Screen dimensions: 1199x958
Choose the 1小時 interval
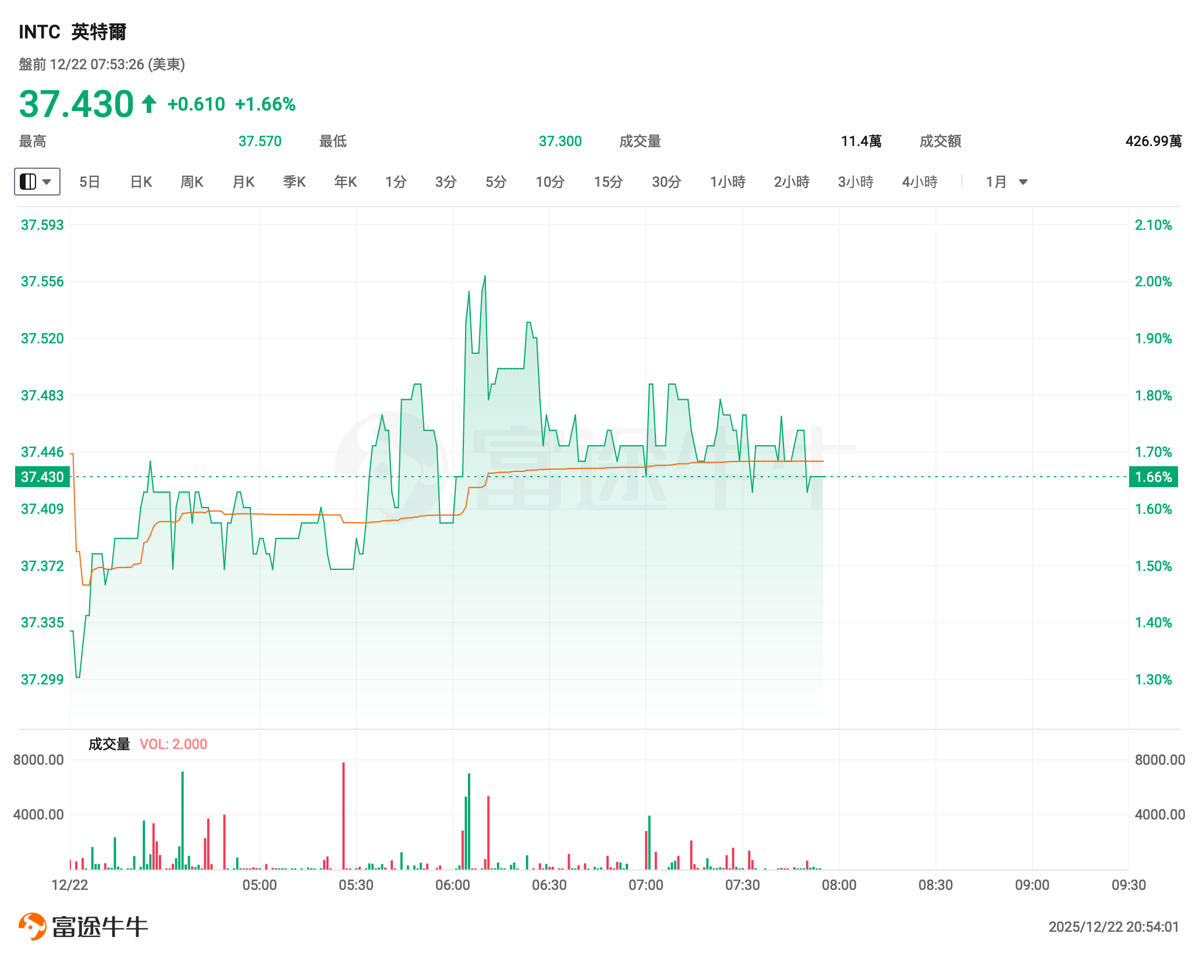click(728, 182)
